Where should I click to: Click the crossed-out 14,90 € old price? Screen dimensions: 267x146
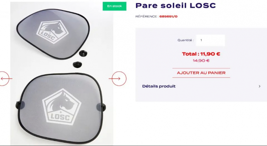click(201, 61)
